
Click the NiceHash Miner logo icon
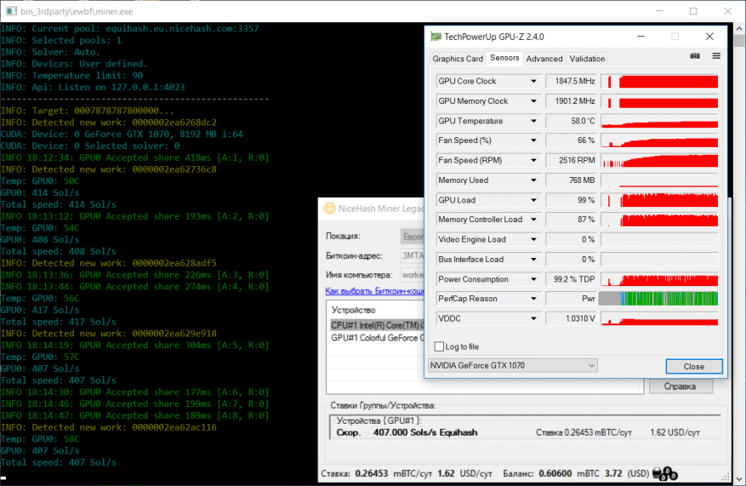(328, 209)
